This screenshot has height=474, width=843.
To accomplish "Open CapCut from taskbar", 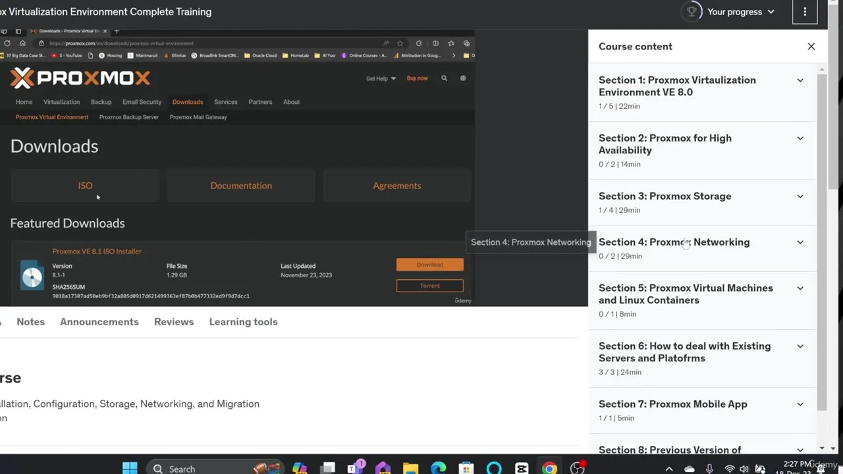I will pos(522,469).
